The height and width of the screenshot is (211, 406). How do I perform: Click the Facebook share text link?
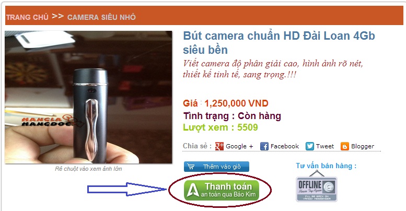click(285, 146)
